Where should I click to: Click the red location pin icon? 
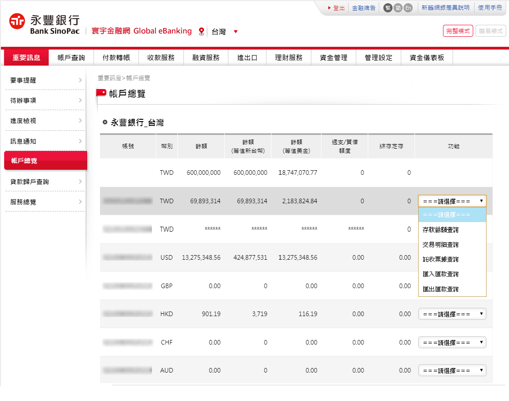202,32
